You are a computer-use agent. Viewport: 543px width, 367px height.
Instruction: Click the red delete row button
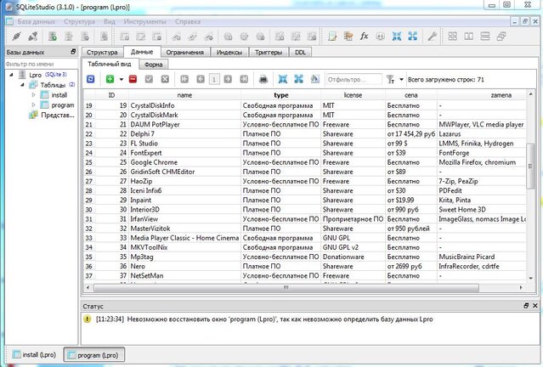tap(133, 79)
